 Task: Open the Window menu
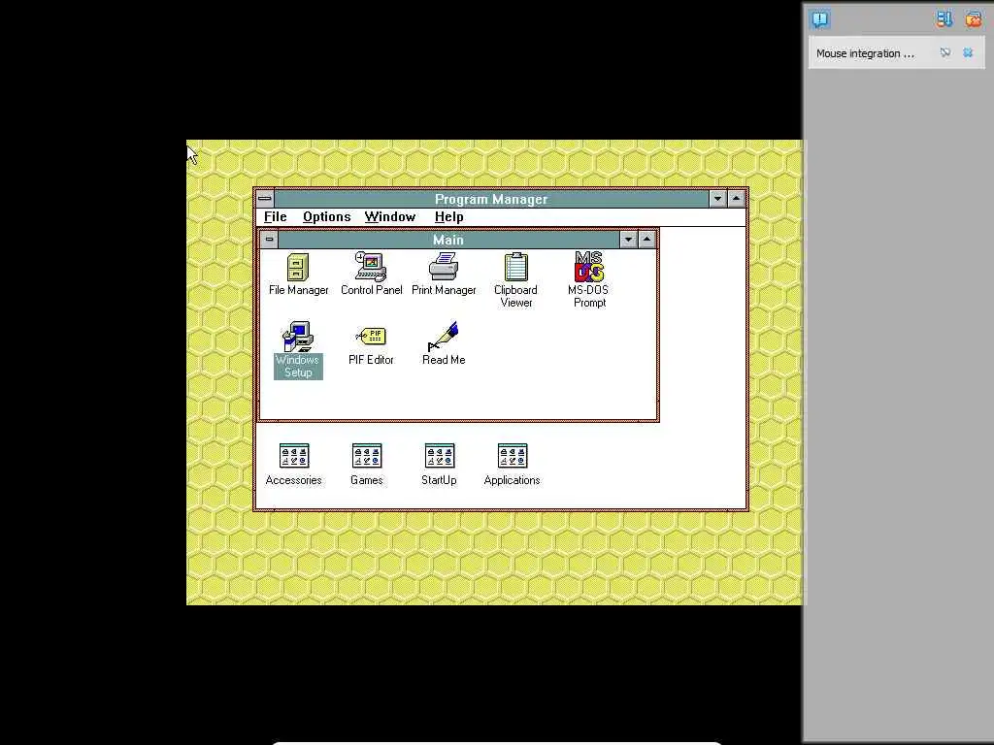pos(390,216)
